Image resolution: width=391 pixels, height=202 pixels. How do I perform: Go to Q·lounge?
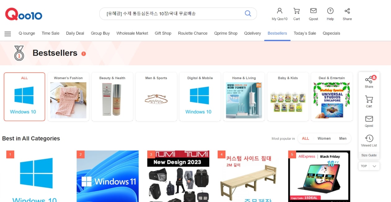tap(27, 33)
